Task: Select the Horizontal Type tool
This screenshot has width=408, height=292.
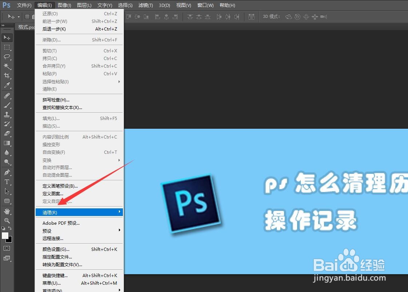Action: (x=7, y=182)
